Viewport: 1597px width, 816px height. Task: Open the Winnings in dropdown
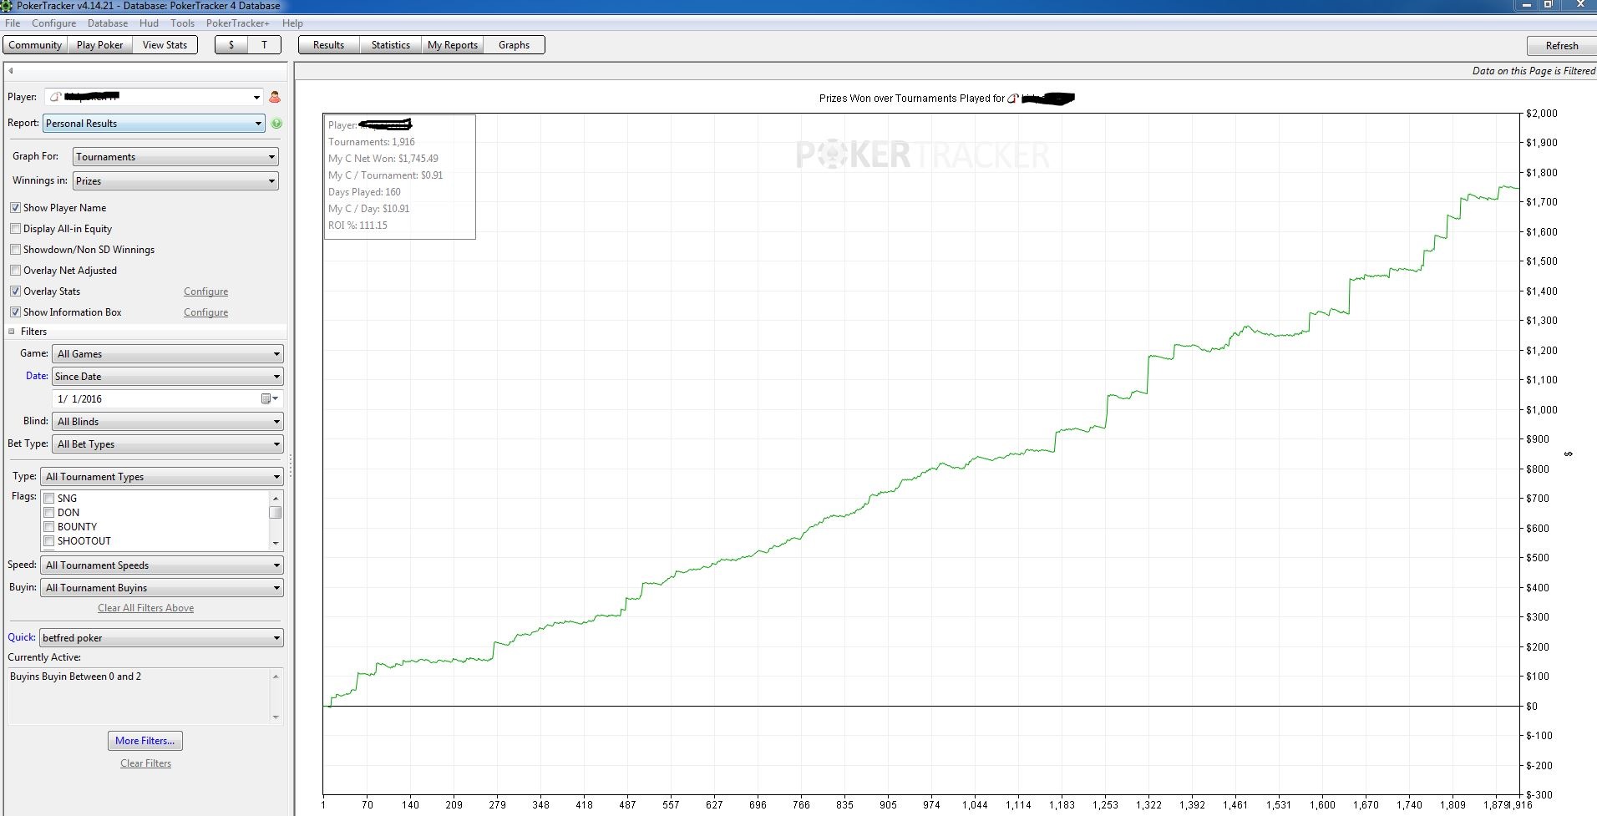[x=175, y=181]
